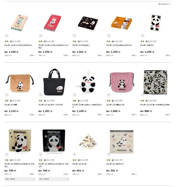Select the pyramid パンダース リトル product image
Screen dimensions: 180x187
(88, 141)
